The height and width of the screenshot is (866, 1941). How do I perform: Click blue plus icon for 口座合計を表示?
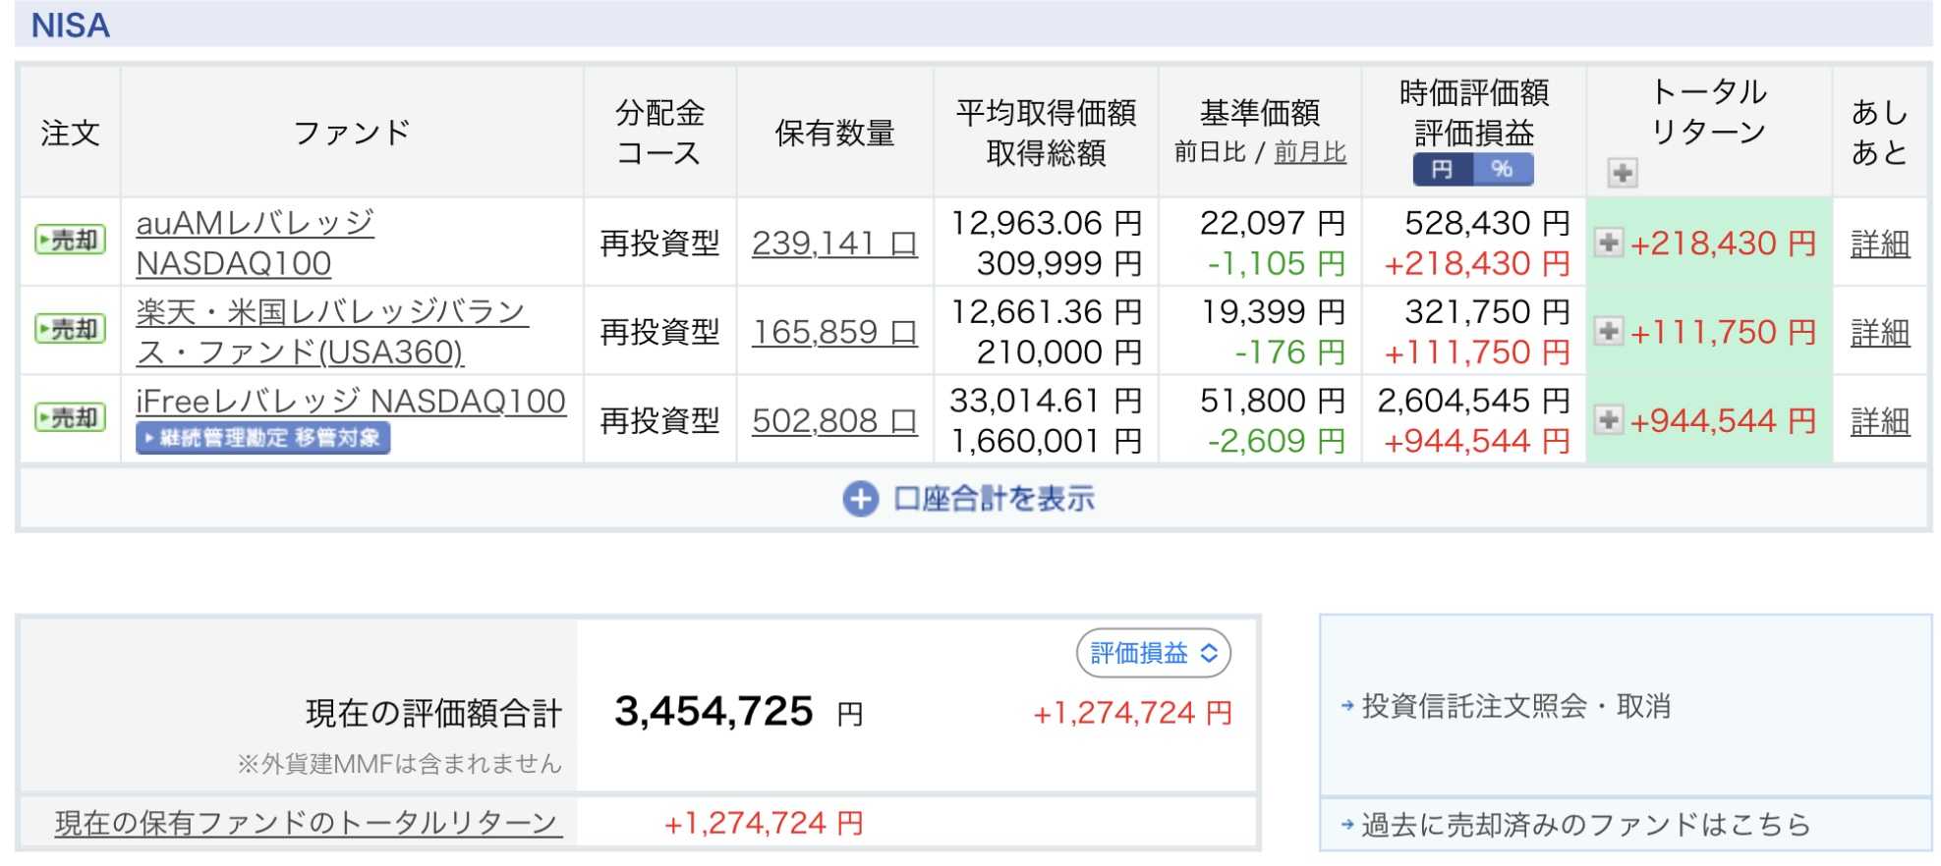click(860, 499)
